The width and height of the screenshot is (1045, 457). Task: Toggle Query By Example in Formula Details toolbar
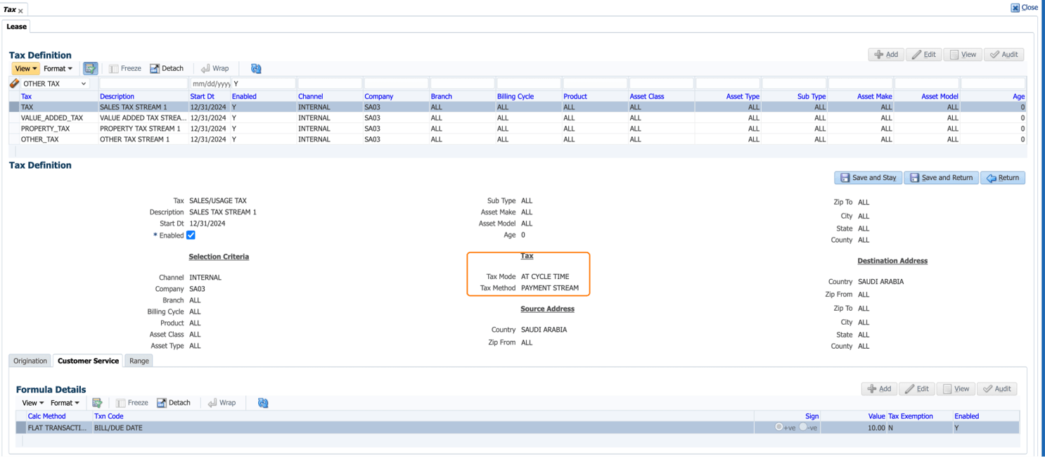[97, 403]
